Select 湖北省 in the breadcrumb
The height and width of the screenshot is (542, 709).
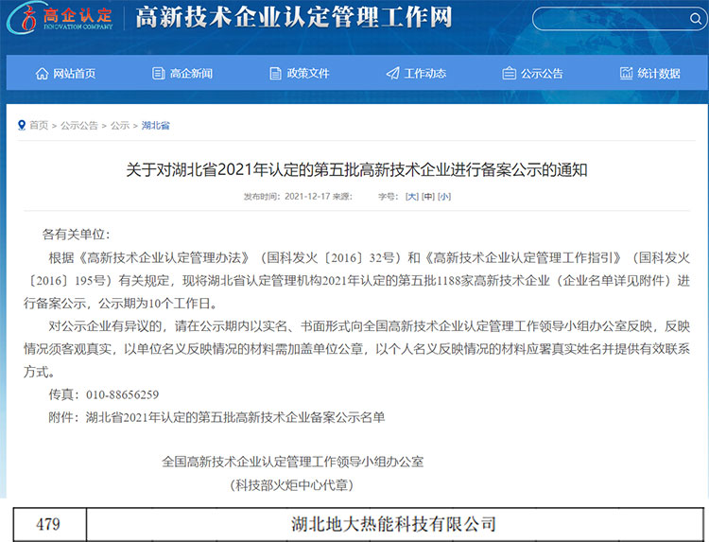155,125
